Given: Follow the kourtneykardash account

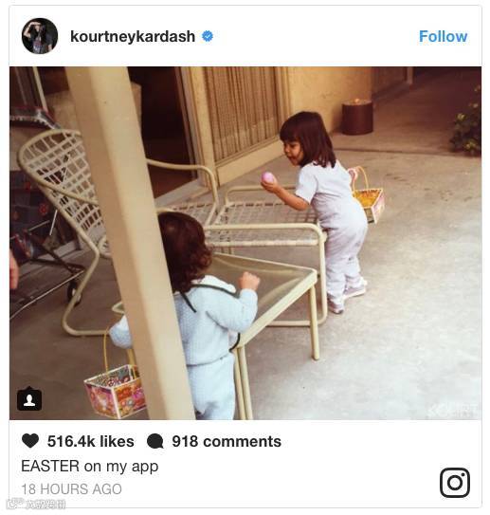Looking at the screenshot, I should pyautogui.click(x=443, y=36).
